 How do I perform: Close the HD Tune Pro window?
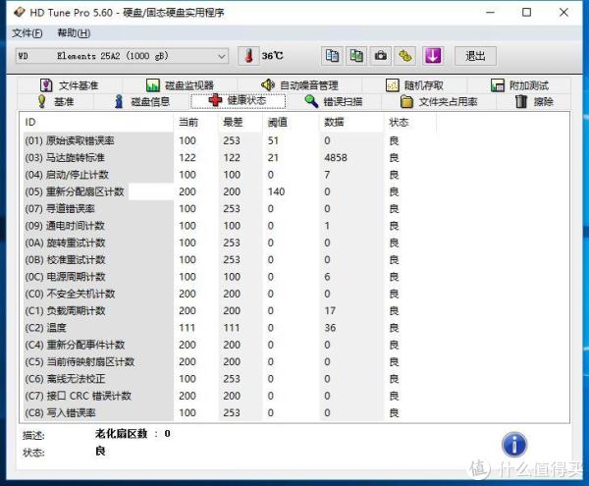563,13
